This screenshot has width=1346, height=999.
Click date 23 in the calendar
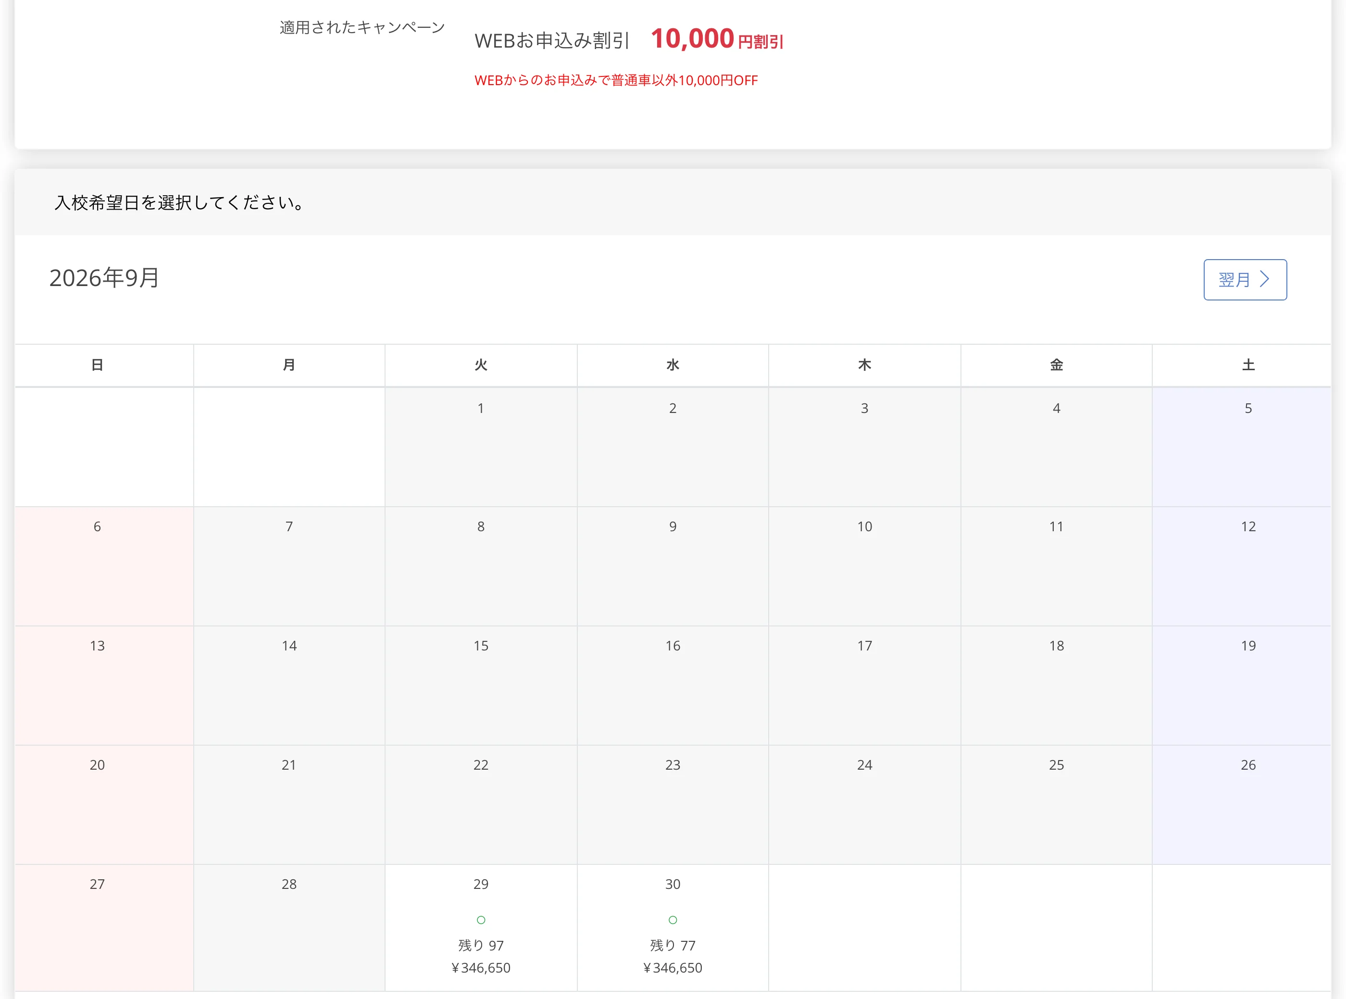[x=673, y=804]
